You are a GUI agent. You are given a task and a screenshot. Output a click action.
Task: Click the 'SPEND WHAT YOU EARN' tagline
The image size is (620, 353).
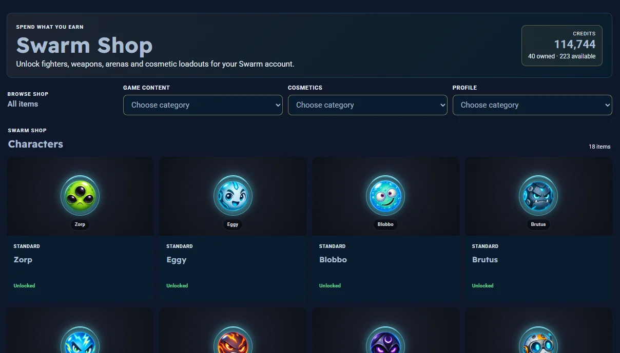[50, 27]
